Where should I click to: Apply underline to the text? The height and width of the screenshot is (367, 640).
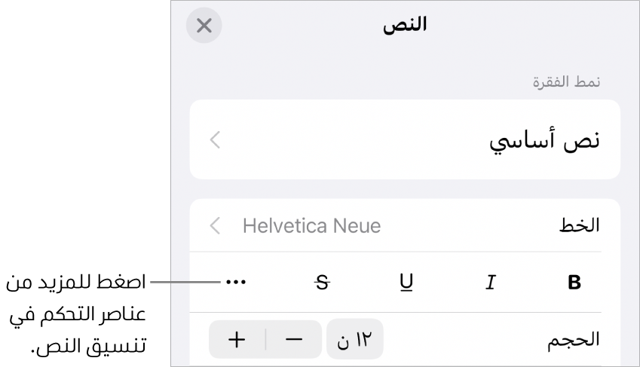pyautogui.click(x=406, y=283)
